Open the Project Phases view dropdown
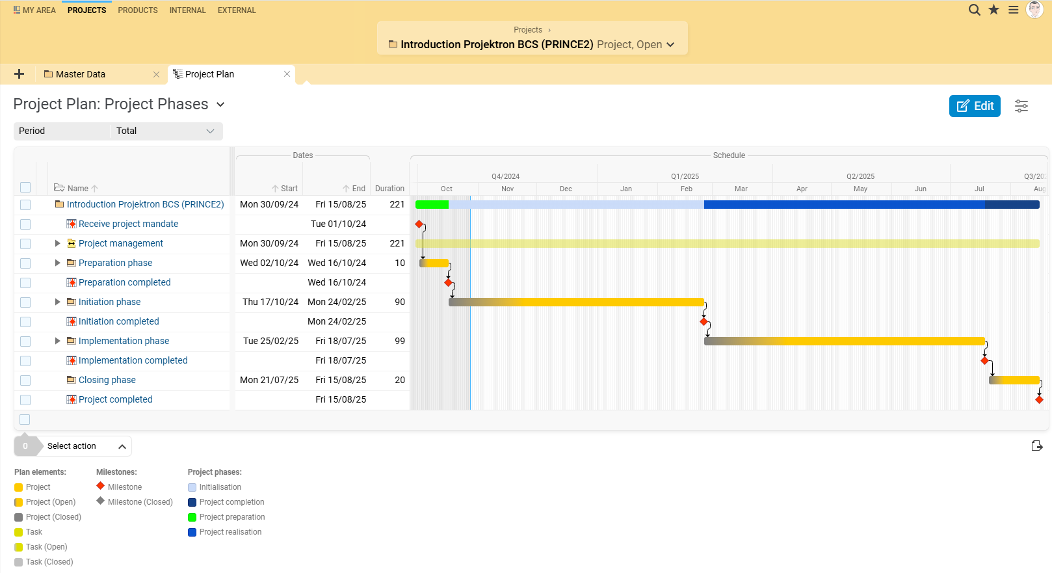The image size is (1052, 573). click(x=220, y=105)
